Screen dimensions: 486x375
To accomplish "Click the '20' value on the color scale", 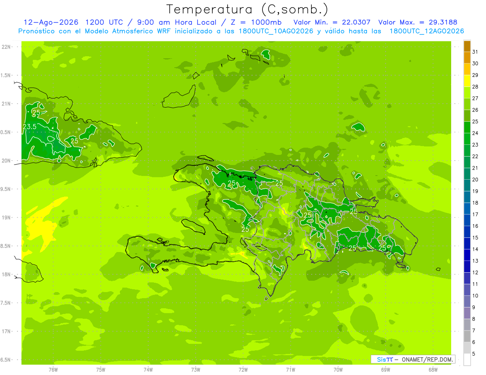I will click(x=475, y=180).
